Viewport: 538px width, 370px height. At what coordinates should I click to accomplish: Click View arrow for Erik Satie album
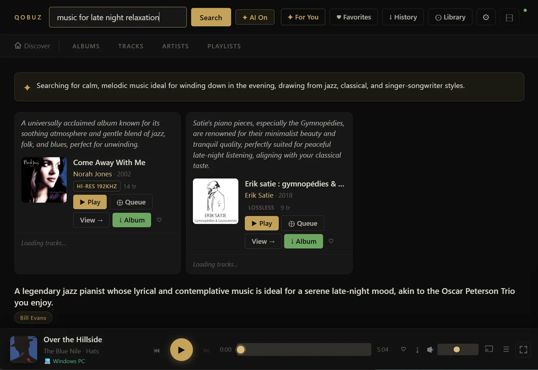[263, 241]
